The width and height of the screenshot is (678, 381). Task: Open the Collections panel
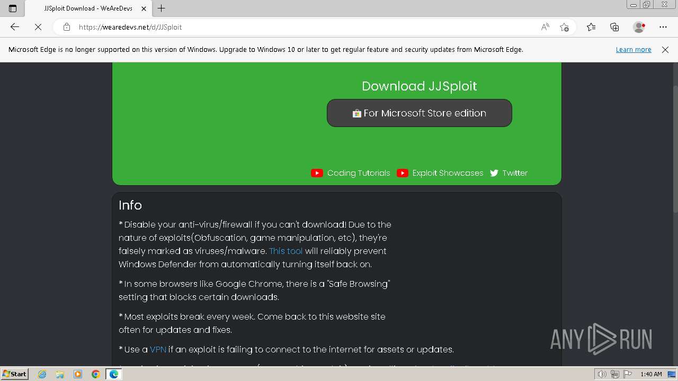[x=614, y=27]
